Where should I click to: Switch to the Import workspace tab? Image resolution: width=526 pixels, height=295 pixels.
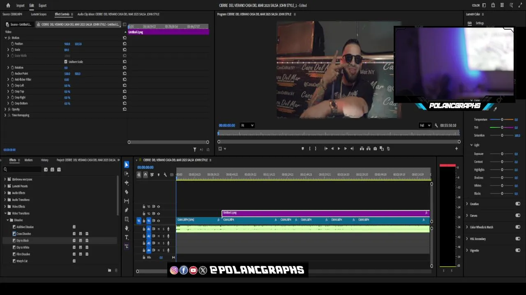20,5
